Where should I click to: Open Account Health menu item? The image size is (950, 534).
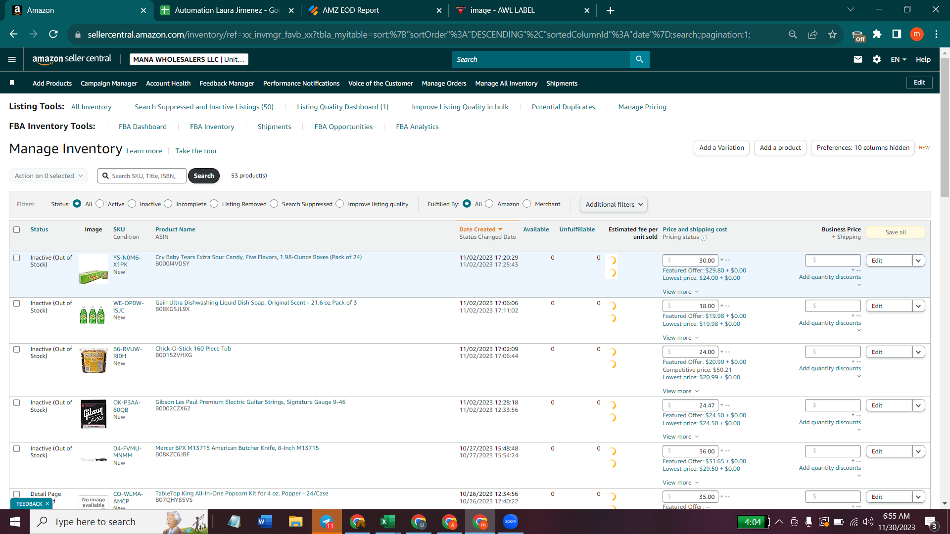pyautogui.click(x=168, y=83)
